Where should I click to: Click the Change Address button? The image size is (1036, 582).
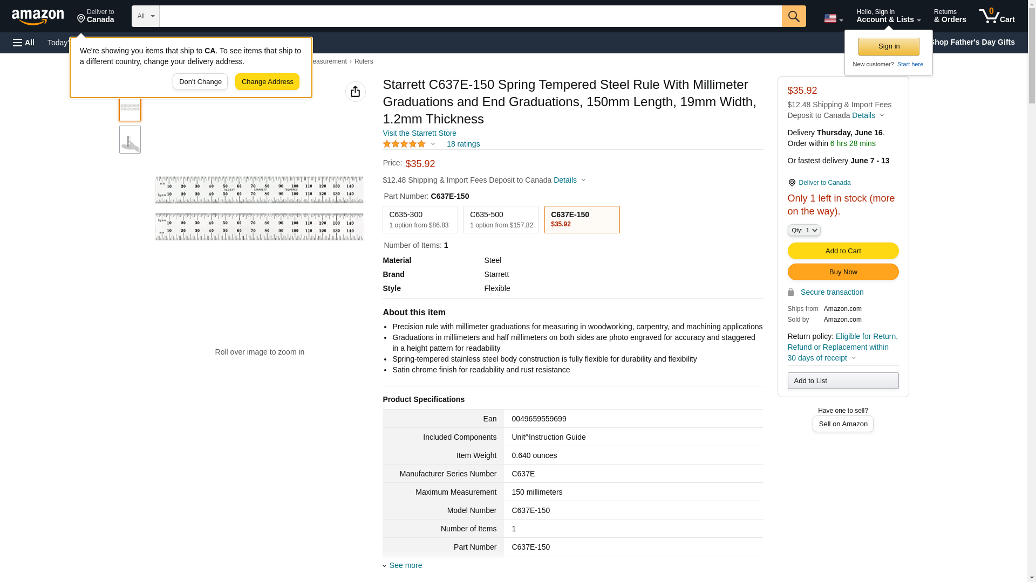click(x=267, y=82)
